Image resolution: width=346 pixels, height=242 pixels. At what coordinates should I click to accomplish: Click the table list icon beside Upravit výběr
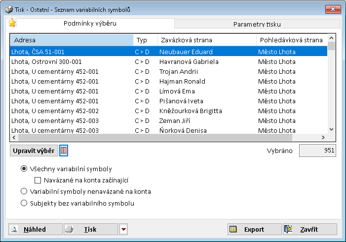coord(64,151)
